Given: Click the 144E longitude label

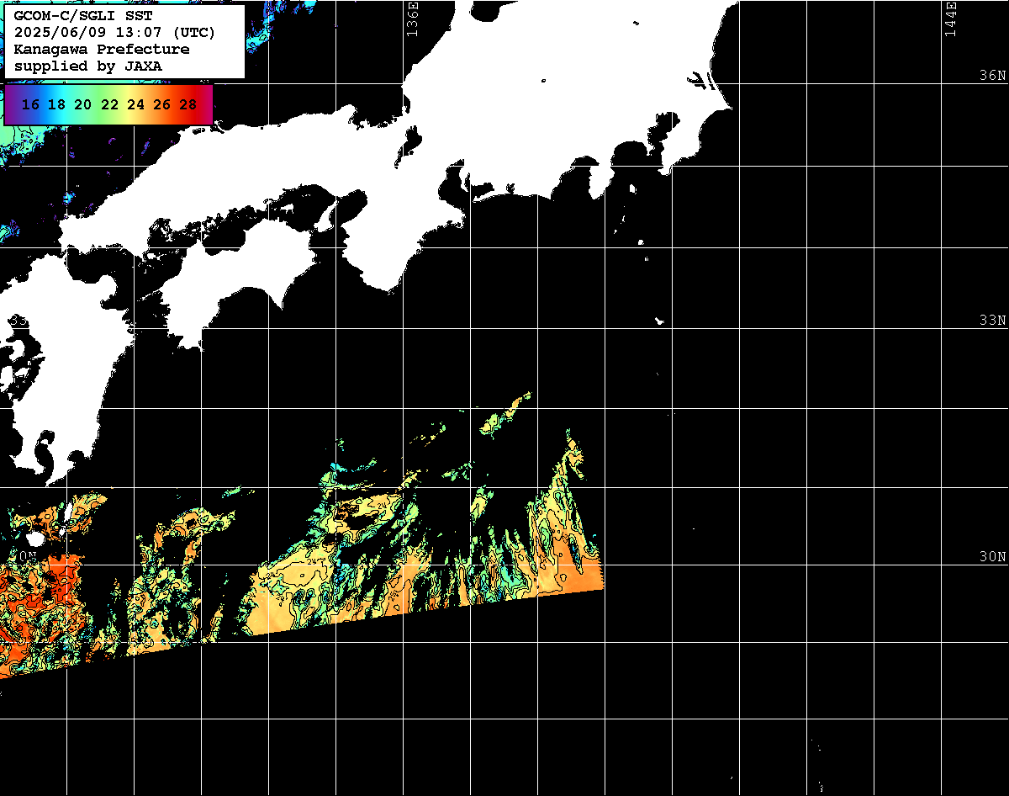Looking at the screenshot, I should 951,19.
